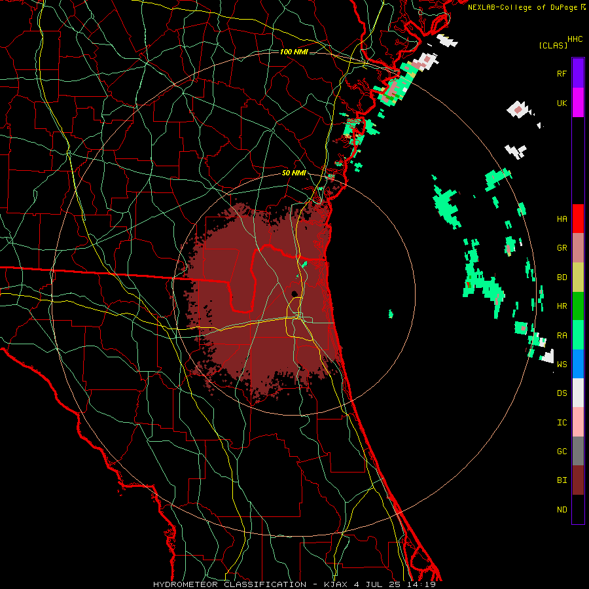This screenshot has width=589, height=589.
Task: Click the magenta UK legend color swatch
Action: click(578, 103)
